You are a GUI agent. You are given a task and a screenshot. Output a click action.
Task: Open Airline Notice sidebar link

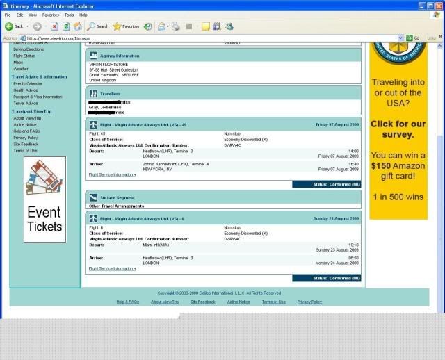pyautogui.click(x=25, y=124)
